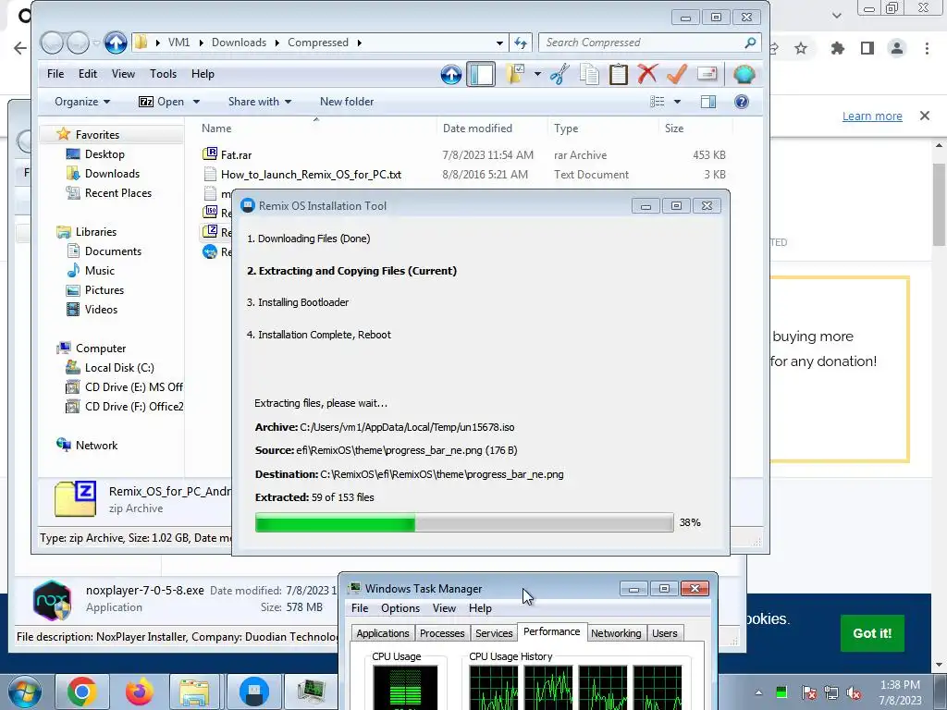
Task: Open Chrome tab search chevron
Action: click(836, 15)
